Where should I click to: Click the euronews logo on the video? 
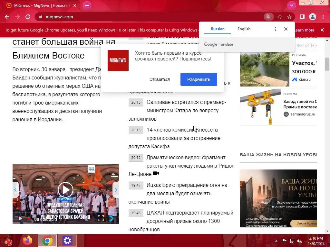(91, 168)
